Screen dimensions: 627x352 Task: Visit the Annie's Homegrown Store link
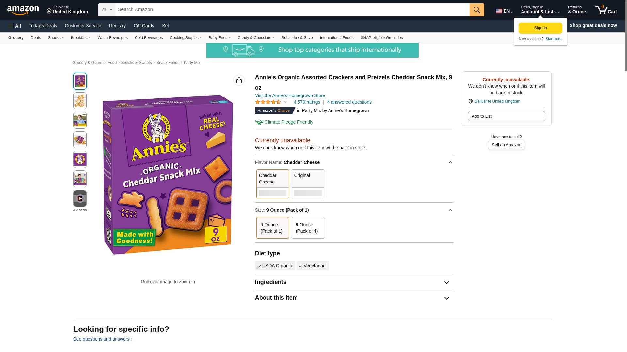pyautogui.click(x=290, y=95)
